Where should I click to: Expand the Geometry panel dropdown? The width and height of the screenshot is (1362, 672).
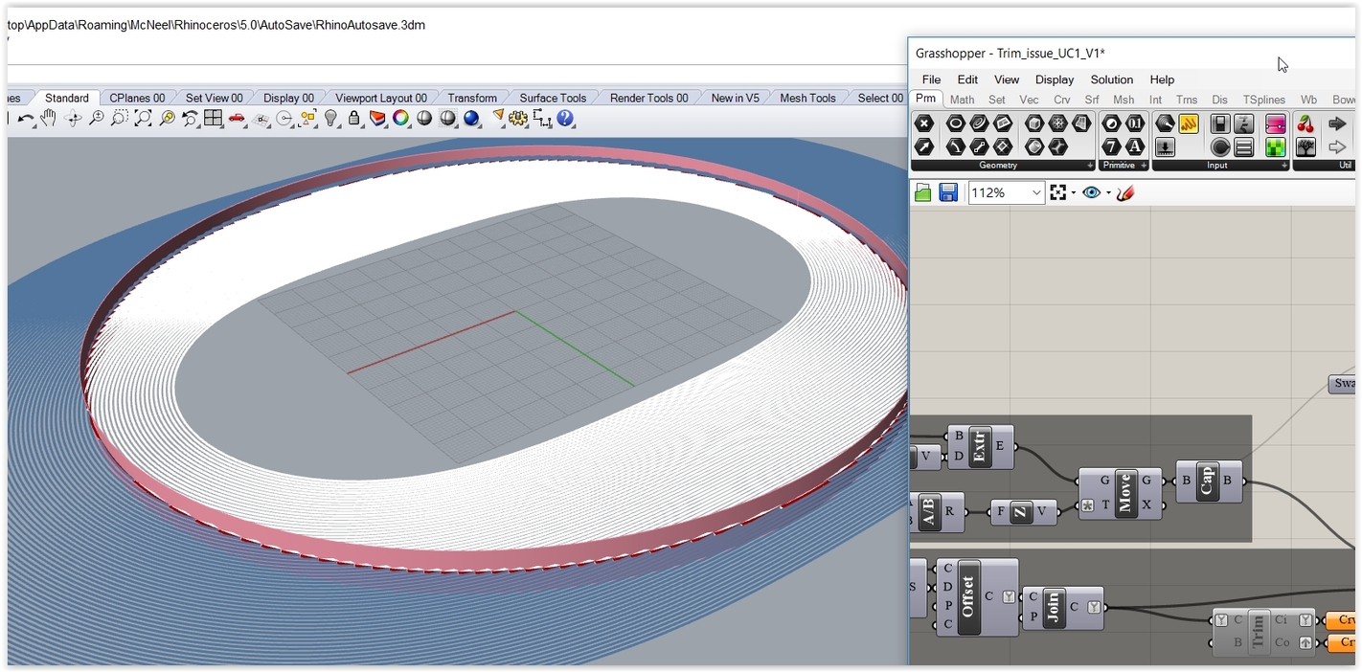[x=1090, y=166]
